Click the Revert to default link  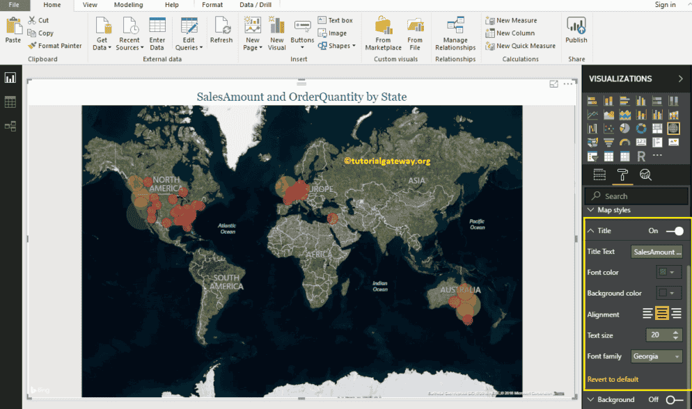point(613,379)
